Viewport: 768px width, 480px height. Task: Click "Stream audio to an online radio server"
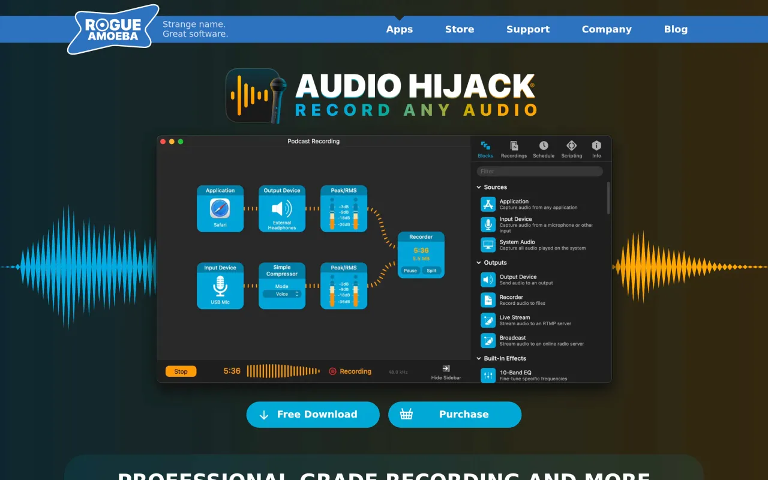point(542,344)
